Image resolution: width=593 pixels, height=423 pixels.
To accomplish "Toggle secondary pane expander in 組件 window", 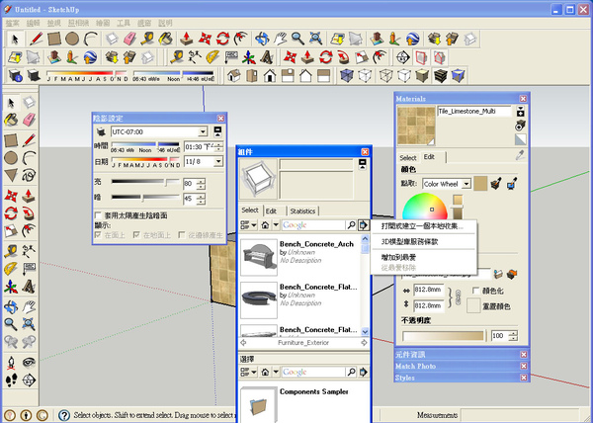I will click(x=363, y=164).
